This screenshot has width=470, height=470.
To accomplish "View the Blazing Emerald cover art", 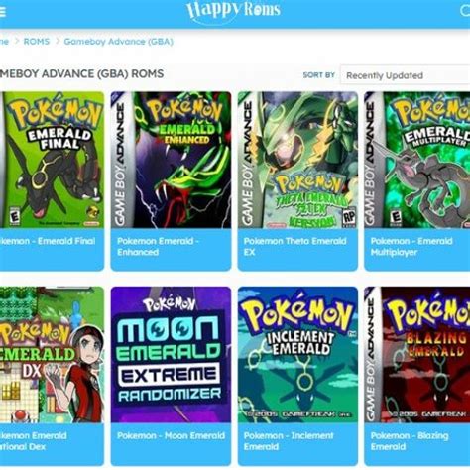I will point(417,355).
